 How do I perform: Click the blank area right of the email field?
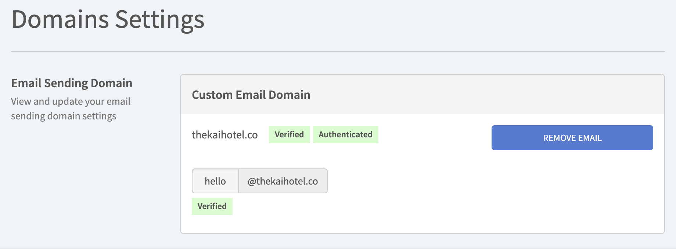click(x=478, y=181)
